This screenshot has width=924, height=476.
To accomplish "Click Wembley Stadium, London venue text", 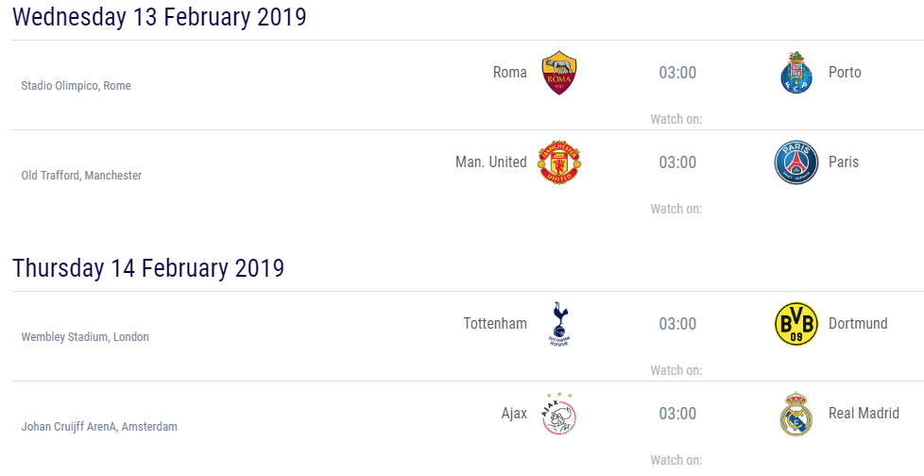I will [x=85, y=337].
